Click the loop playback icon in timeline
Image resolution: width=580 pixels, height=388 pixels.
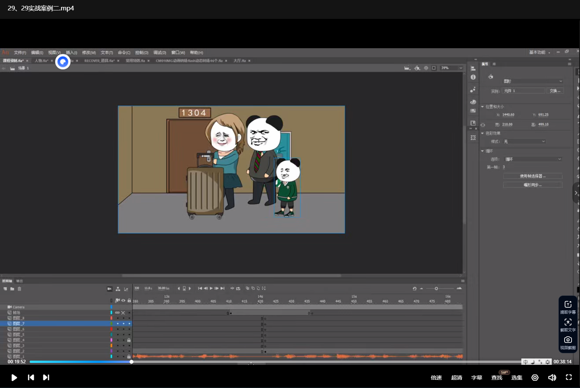tap(238, 288)
